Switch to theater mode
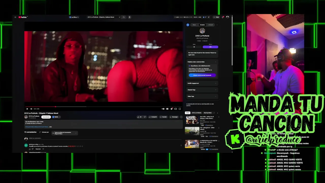 tap(175, 109)
